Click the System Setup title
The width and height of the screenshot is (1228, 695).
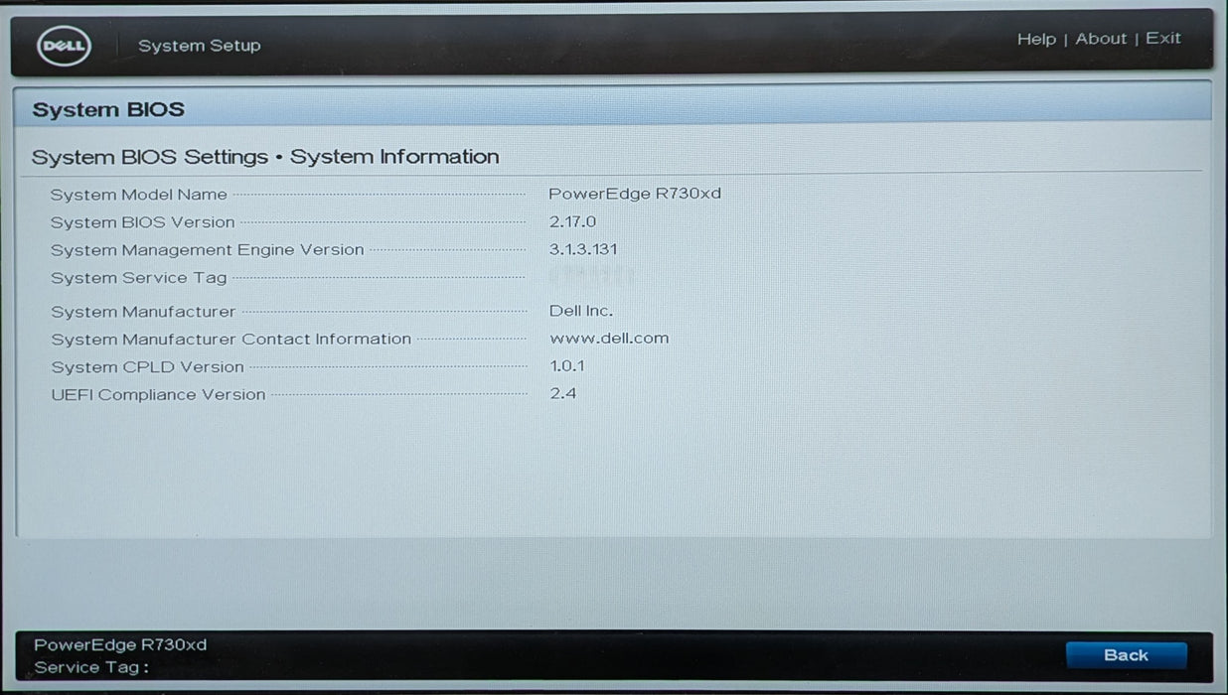pos(200,46)
